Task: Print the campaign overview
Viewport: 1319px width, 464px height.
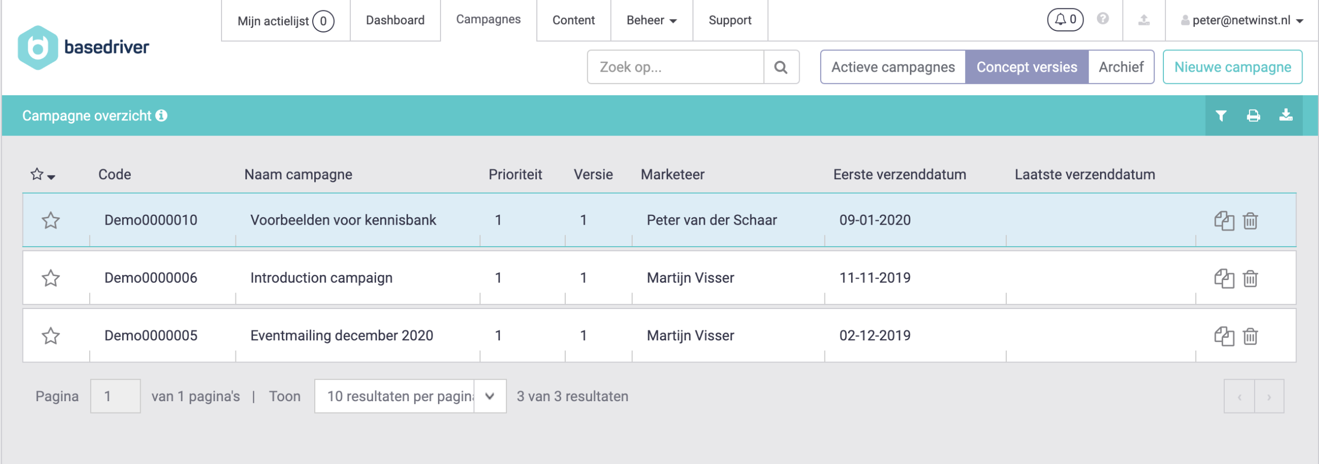Action: [x=1254, y=116]
